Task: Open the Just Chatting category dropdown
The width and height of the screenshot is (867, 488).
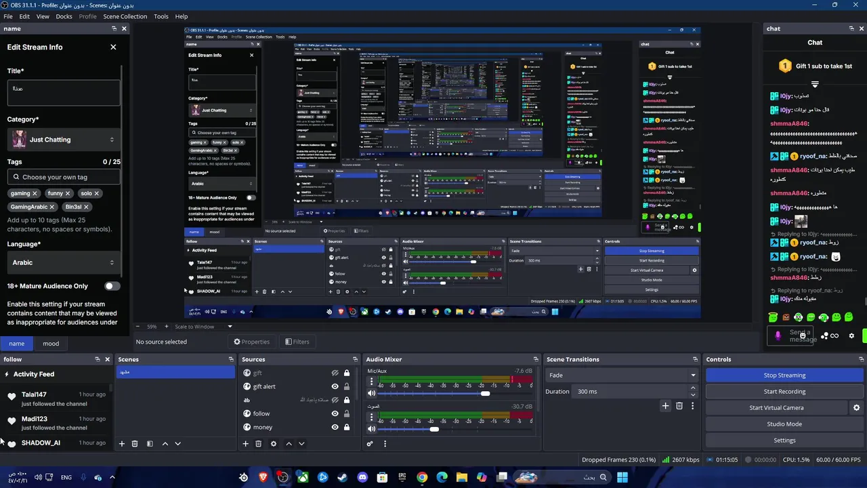Action: [x=64, y=140]
